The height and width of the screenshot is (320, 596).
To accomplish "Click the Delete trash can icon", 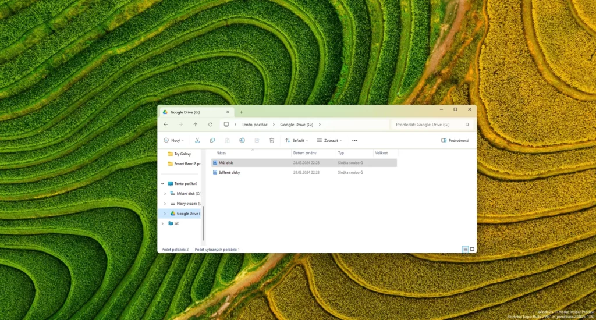I will tap(272, 140).
